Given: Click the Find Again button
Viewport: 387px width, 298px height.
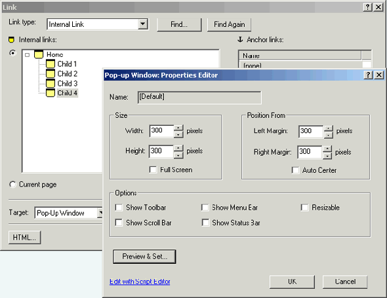Looking at the screenshot, I should (229, 24).
